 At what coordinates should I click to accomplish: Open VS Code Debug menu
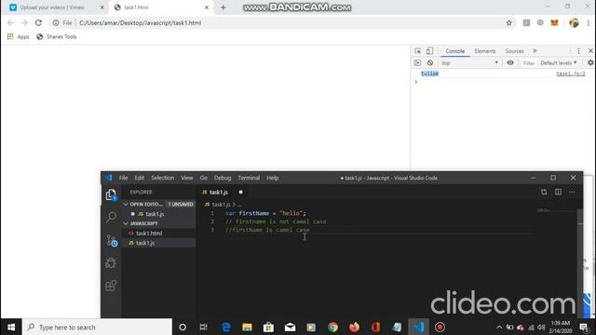(x=223, y=178)
